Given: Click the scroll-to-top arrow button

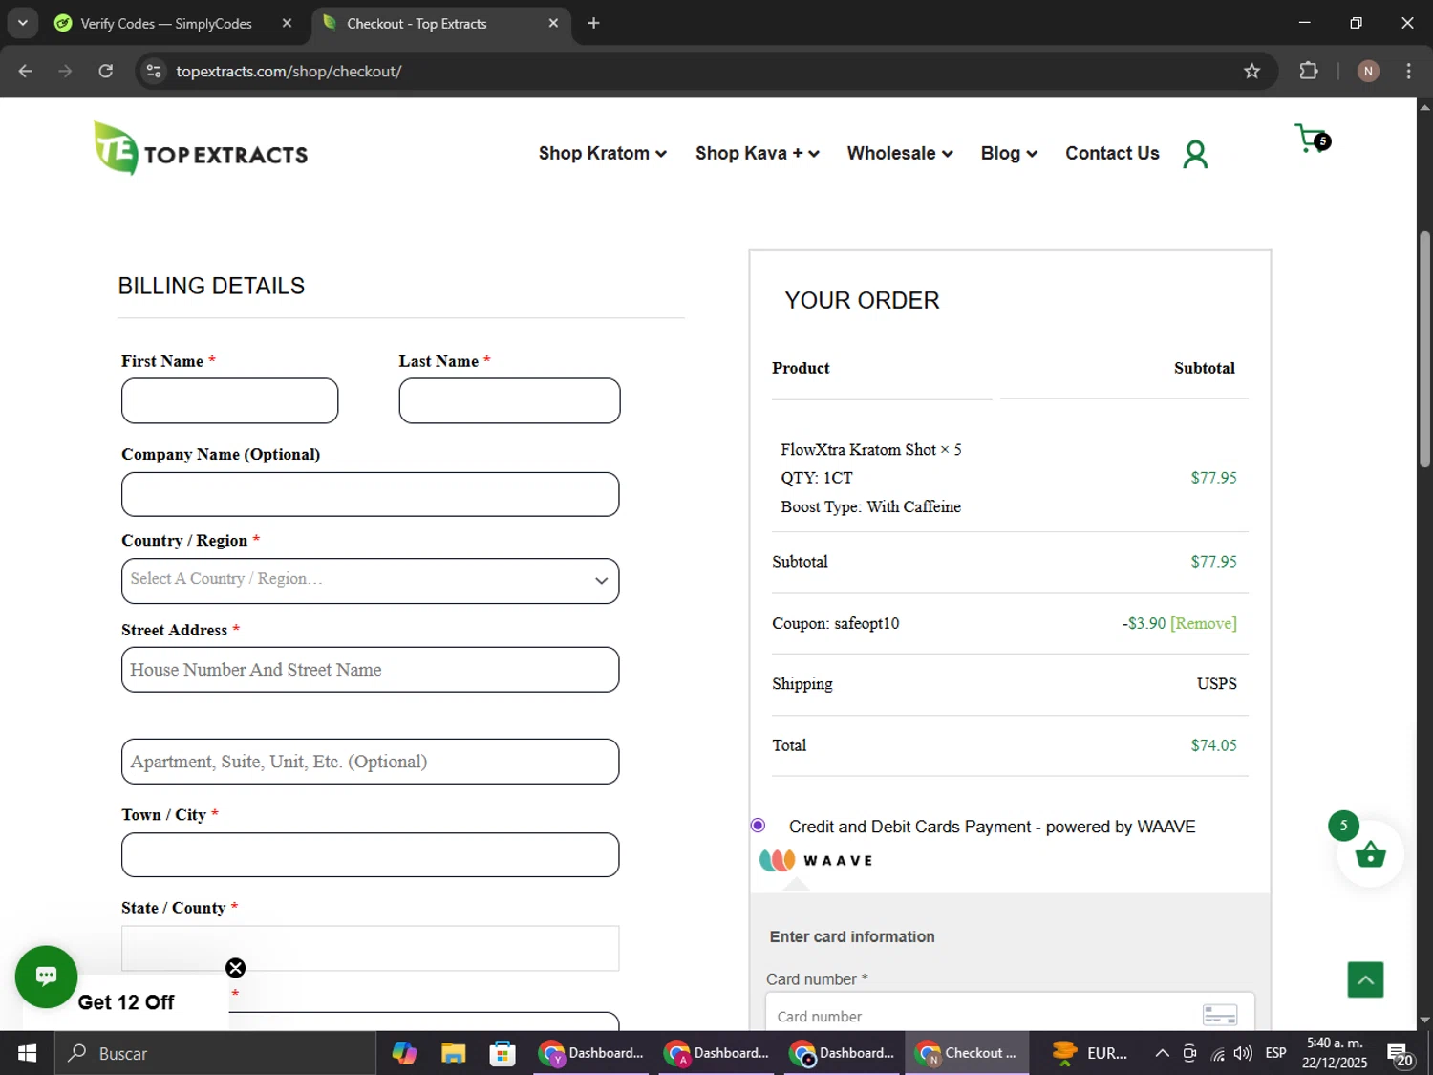Looking at the screenshot, I should click(1365, 979).
